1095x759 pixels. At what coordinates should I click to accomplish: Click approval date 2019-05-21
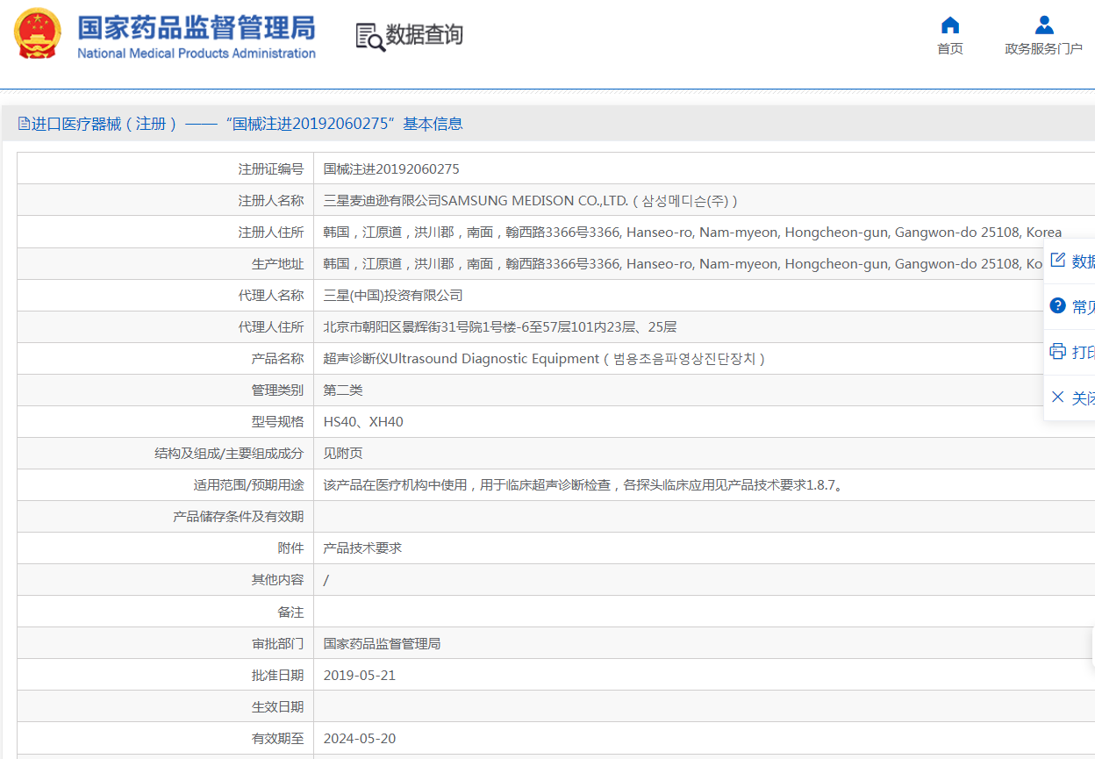point(360,676)
